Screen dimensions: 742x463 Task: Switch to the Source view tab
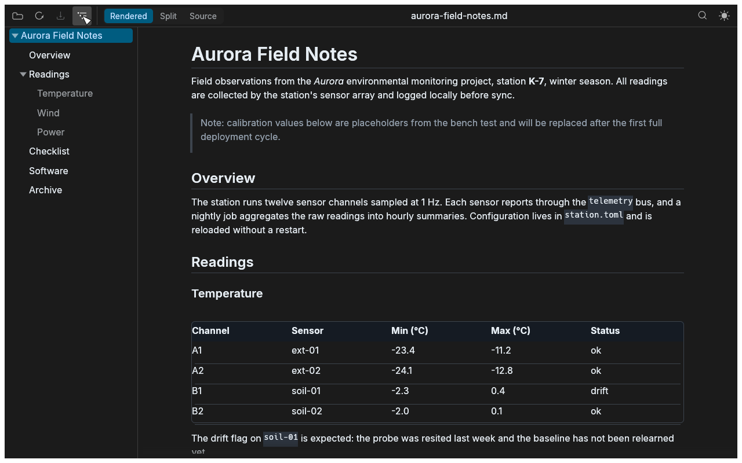click(x=203, y=16)
